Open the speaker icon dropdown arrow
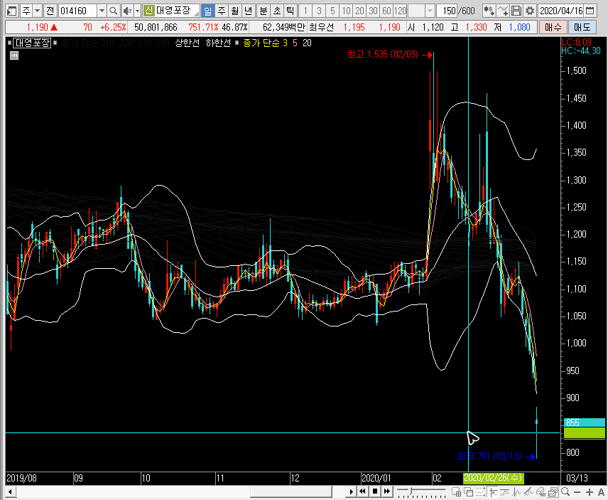The image size is (608, 500). coord(137,11)
